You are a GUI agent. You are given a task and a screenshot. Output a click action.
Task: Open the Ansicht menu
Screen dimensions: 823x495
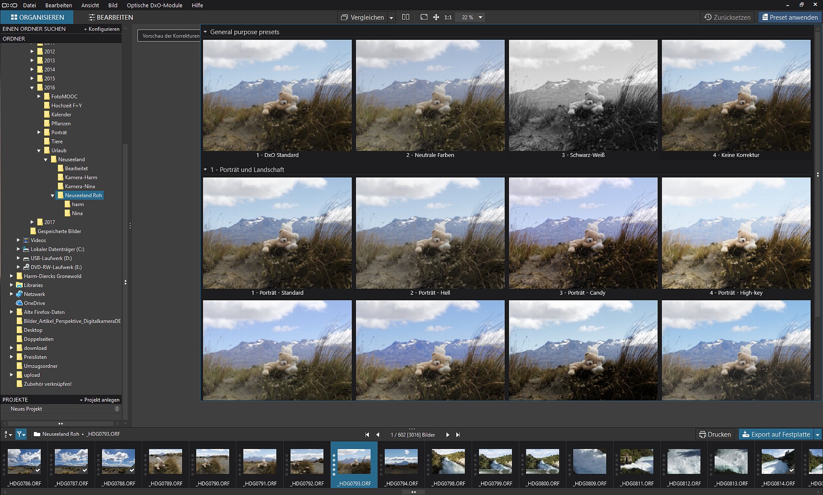[90, 5]
